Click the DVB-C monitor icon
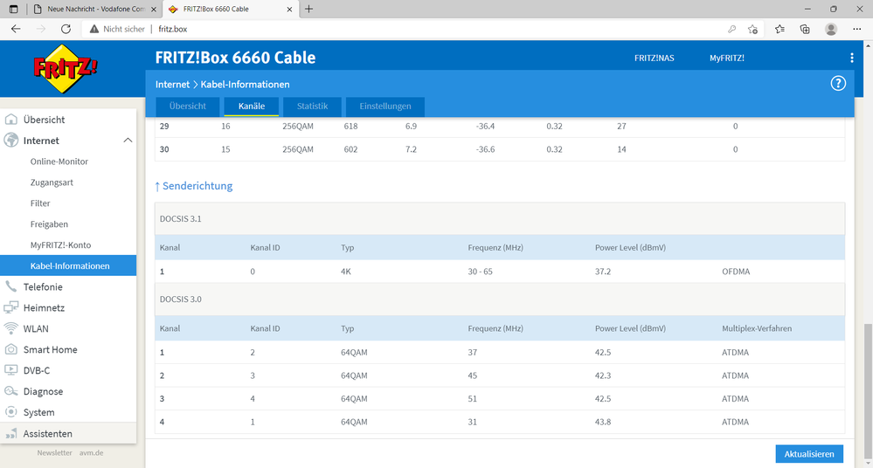This screenshot has height=468, width=873. point(11,370)
